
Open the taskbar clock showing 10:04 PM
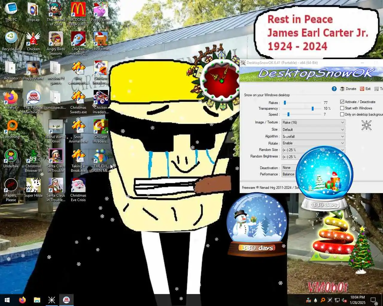(358, 300)
